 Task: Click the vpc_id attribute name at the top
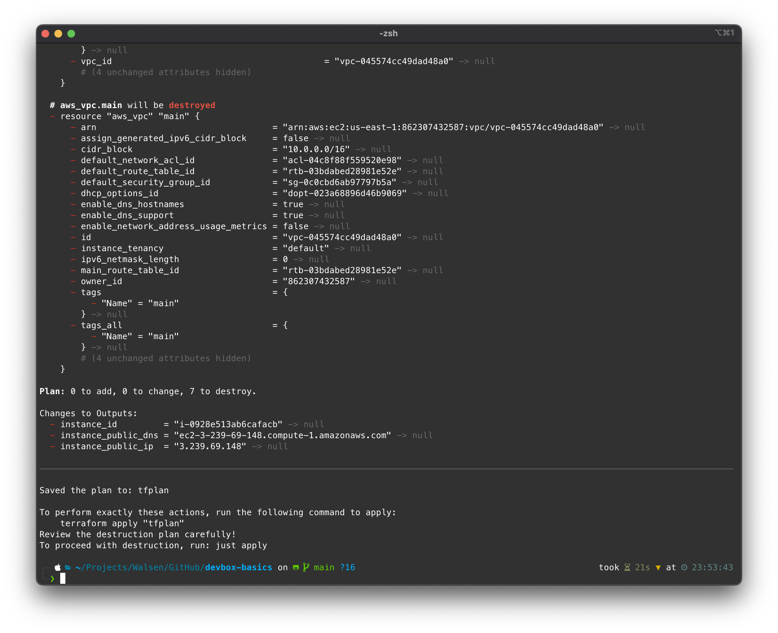tap(96, 61)
